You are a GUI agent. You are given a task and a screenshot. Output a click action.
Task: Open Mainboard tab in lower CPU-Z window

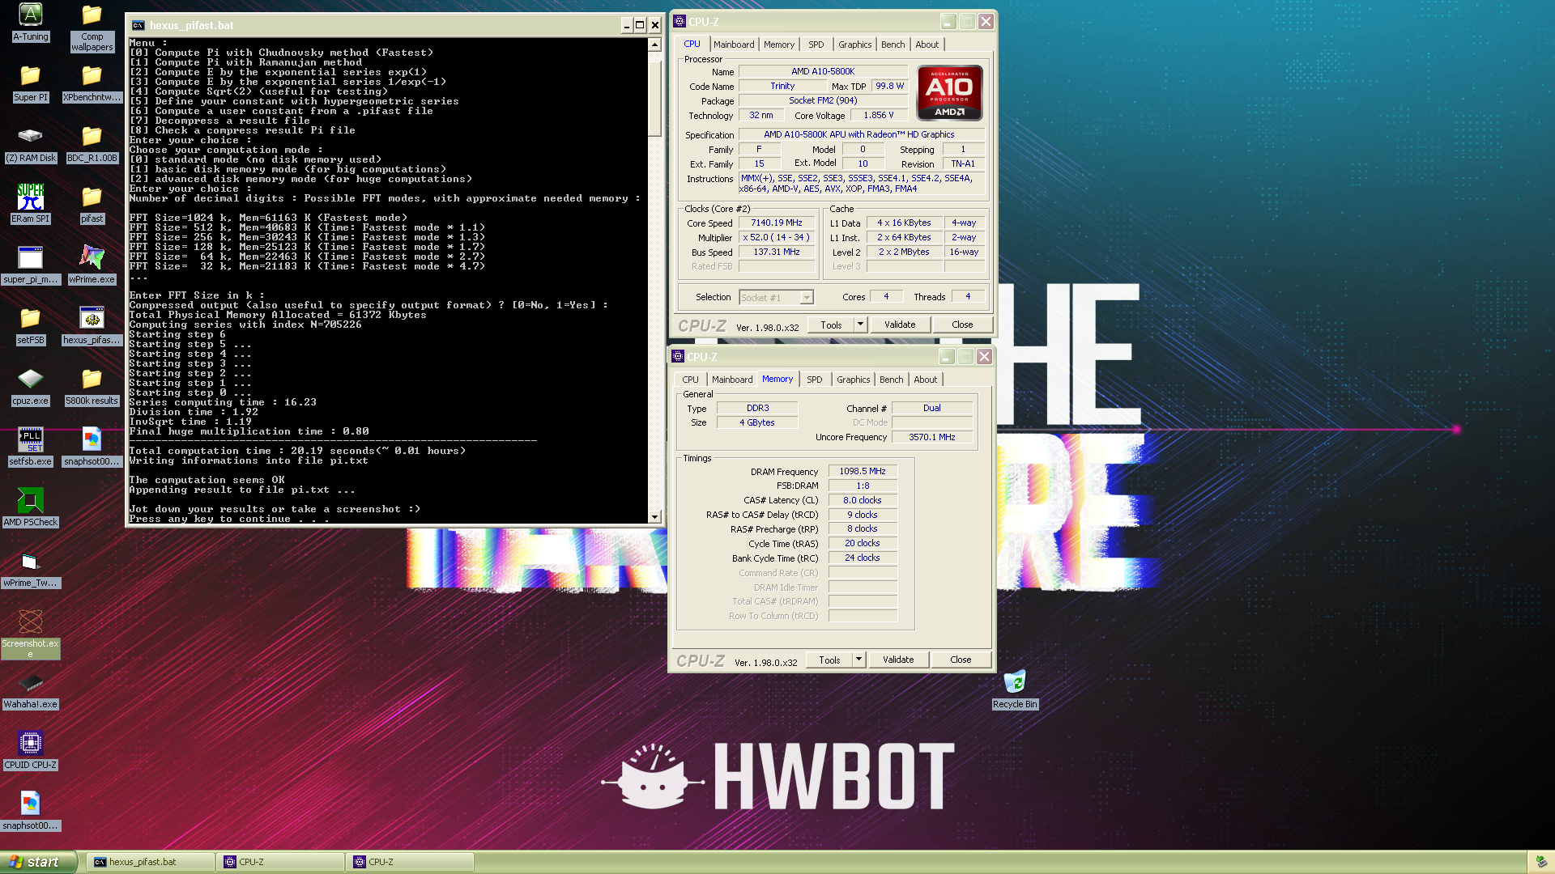click(x=732, y=380)
